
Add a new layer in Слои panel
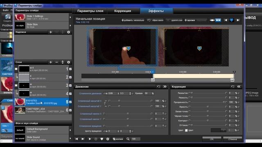51,62
